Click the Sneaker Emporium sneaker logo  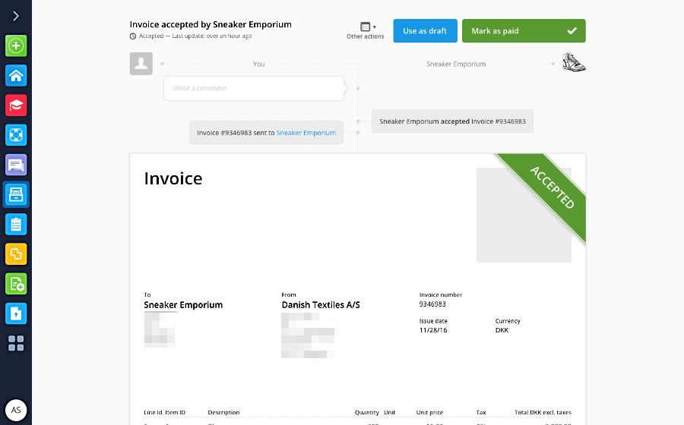574,62
